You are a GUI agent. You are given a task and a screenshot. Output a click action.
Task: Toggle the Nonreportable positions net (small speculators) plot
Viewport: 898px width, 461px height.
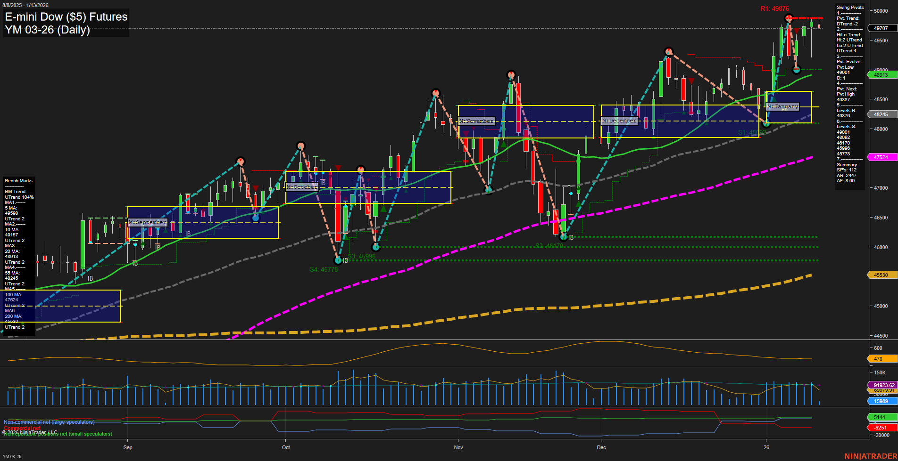pyautogui.click(x=58, y=434)
